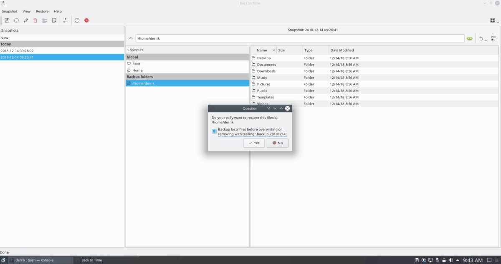
Task: Open the clipboard tray icon
Action: point(416,260)
